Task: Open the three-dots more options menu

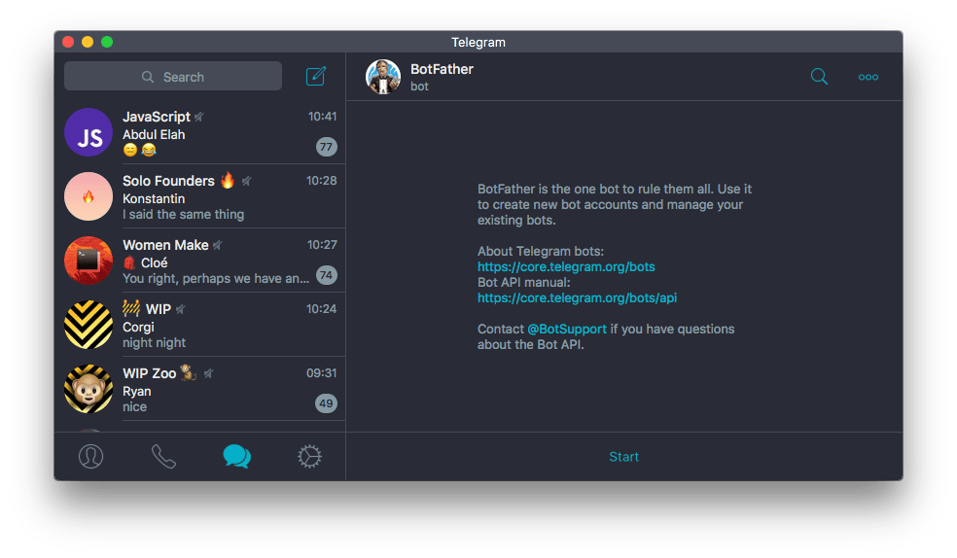Action: tap(868, 77)
